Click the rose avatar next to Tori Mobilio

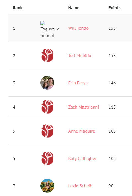point(47,55)
